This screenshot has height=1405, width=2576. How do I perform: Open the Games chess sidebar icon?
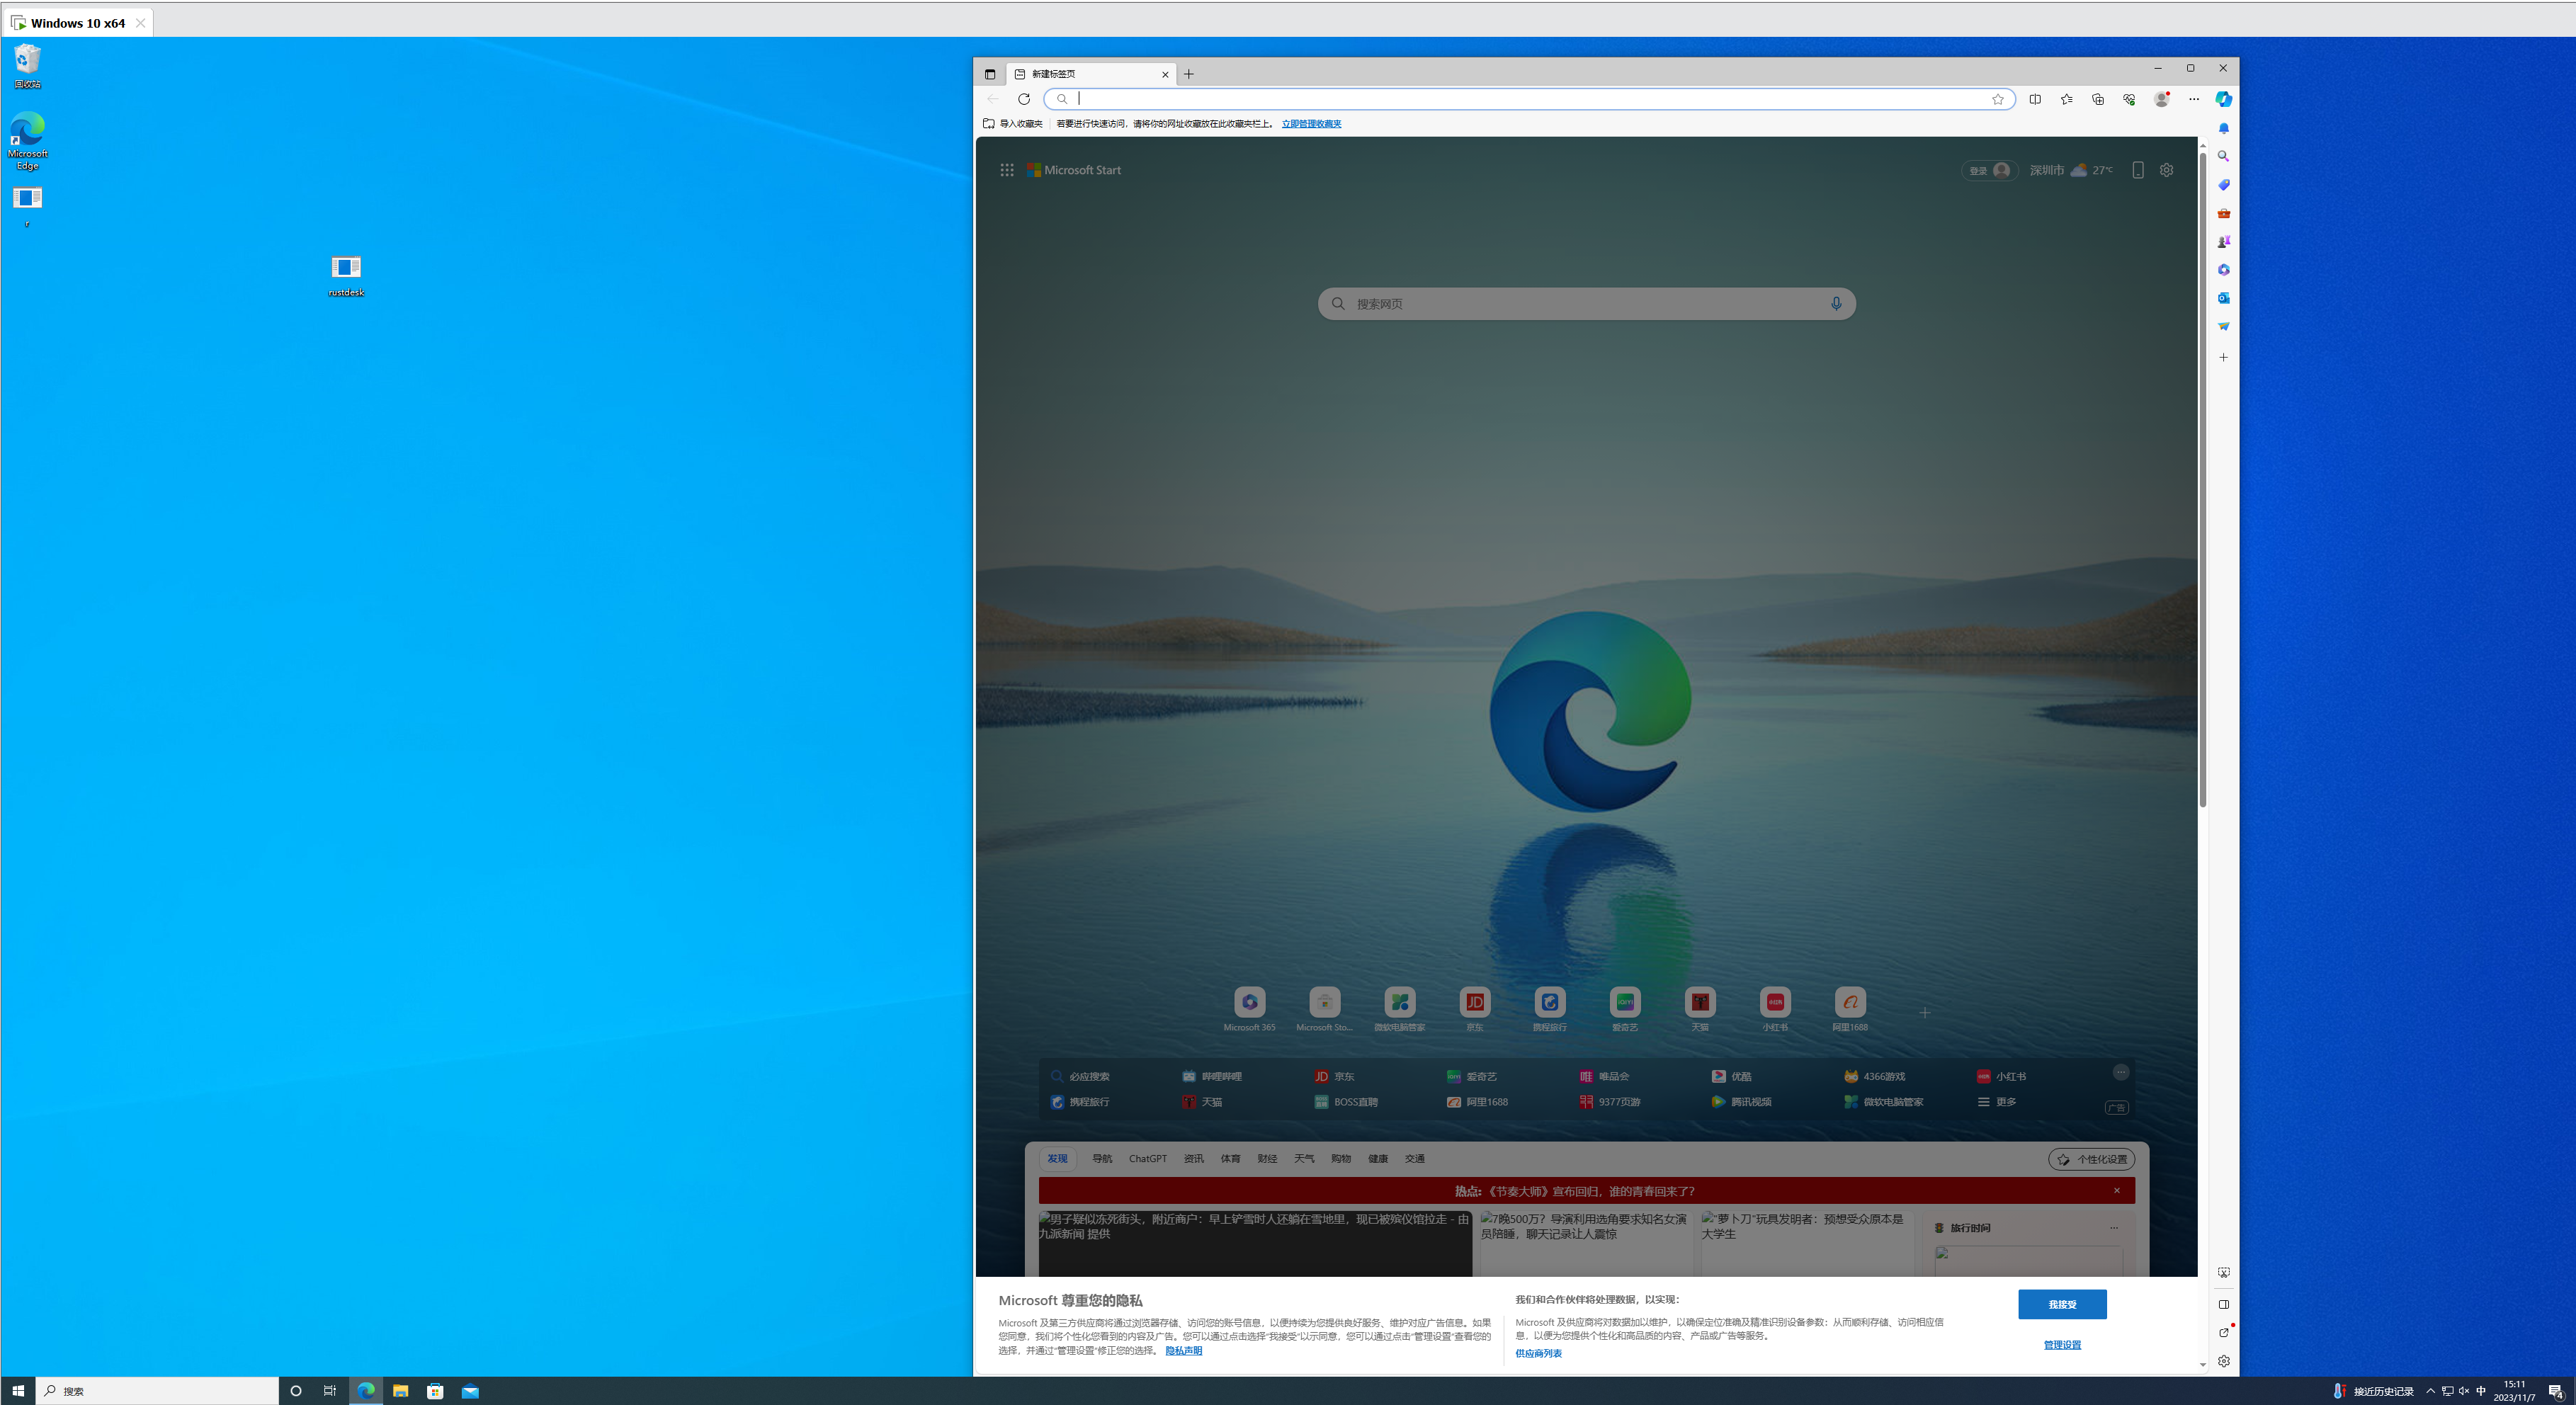pyautogui.click(x=2223, y=241)
